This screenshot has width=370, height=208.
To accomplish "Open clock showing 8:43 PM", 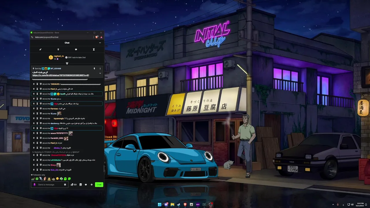I will click(360, 205).
